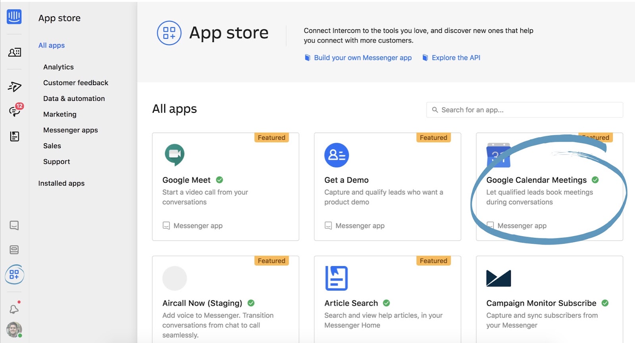Open the Intercom logo home icon
The height and width of the screenshot is (343, 635).
pyautogui.click(x=14, y=17)
